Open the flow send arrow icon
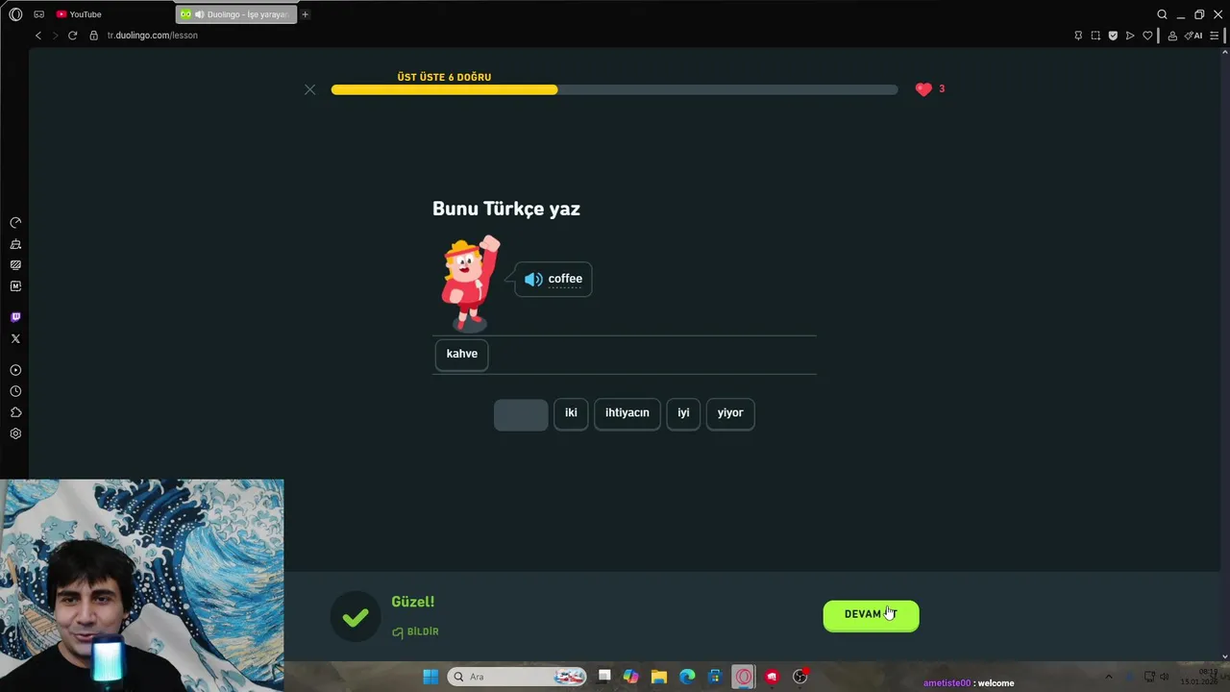This screenshot has height=692, width=1230. 1130,36
